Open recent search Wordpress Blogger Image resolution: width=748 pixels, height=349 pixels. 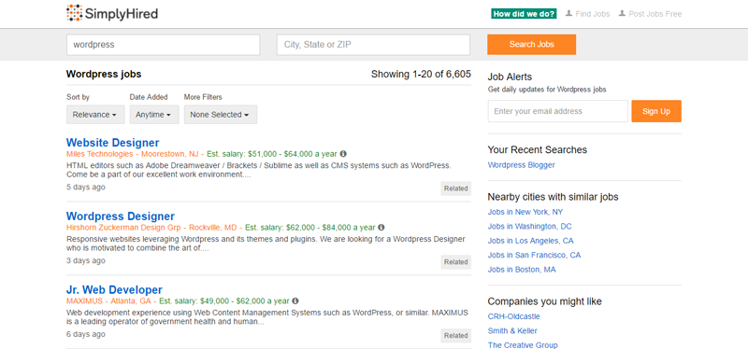[521, 165]
